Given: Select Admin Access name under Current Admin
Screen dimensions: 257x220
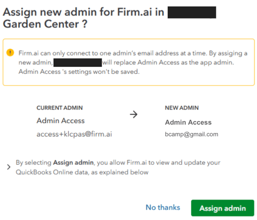Looking at the screenshot, I should (61, 121).
